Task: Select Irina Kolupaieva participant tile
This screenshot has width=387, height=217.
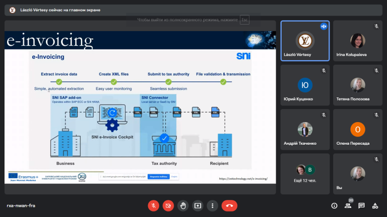Action: (x=358, y=41)
